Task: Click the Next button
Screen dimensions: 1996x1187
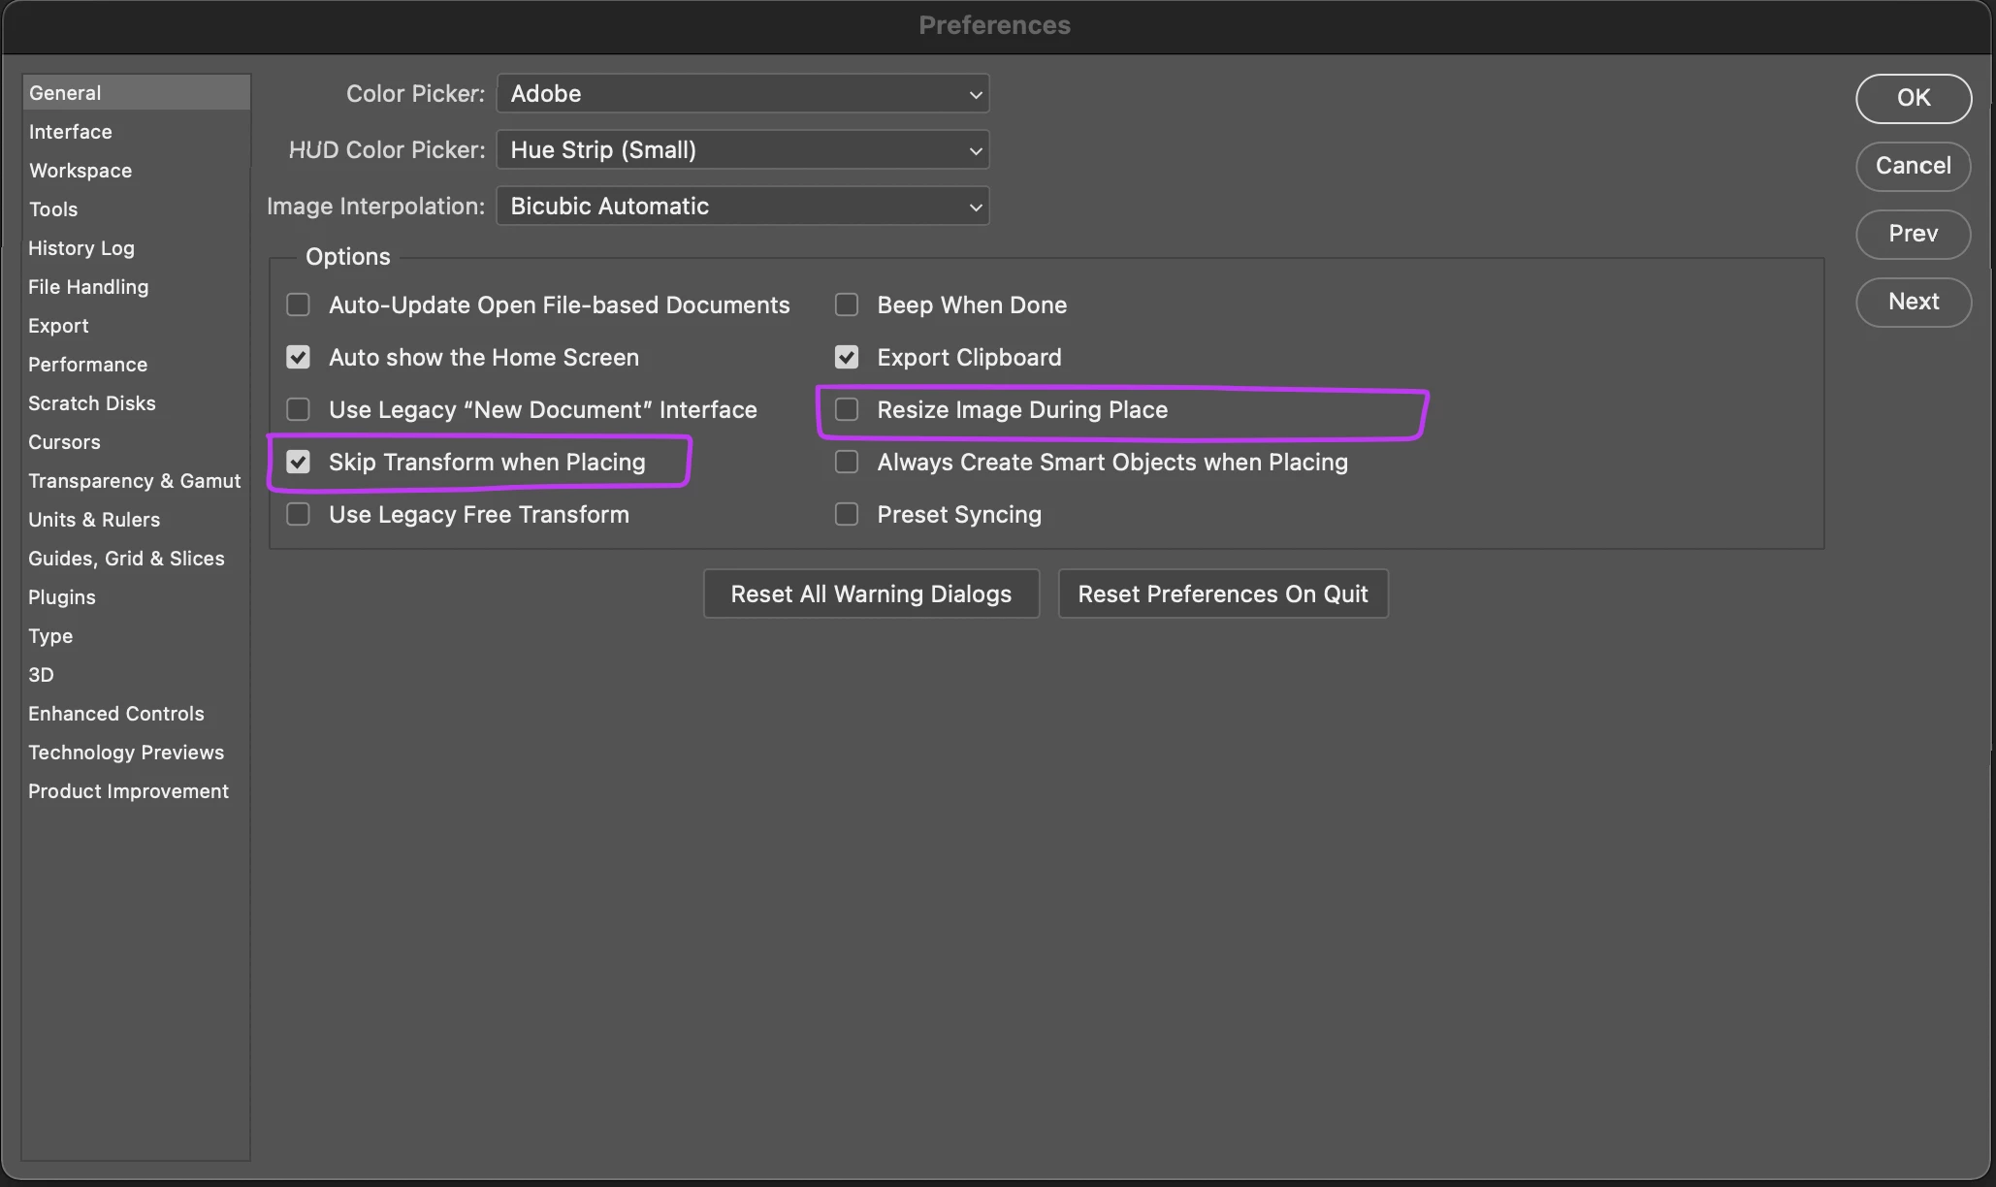Action: [x=1913, y=302]
